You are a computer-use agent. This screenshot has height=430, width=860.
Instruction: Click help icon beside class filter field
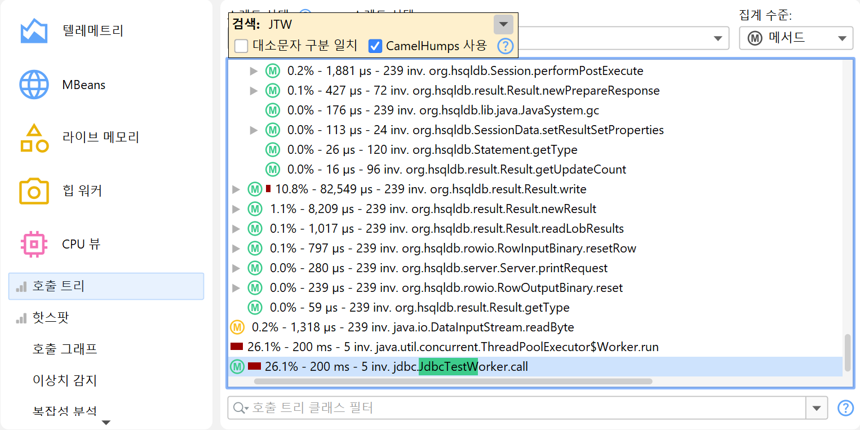click(845, 407)
